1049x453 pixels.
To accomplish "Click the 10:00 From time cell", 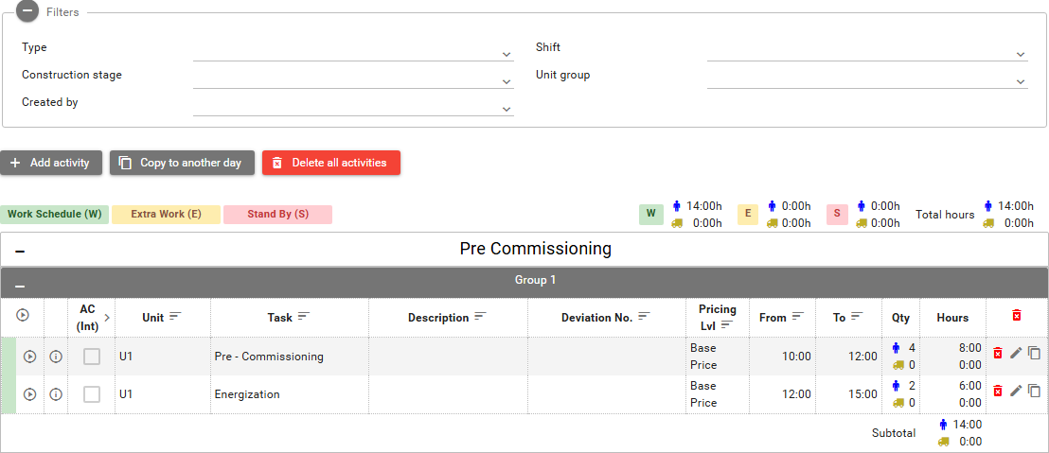I will (x=781, y=357).
